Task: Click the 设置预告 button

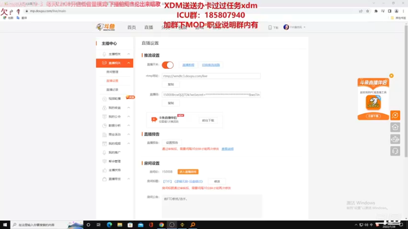Action: point(172,142)
